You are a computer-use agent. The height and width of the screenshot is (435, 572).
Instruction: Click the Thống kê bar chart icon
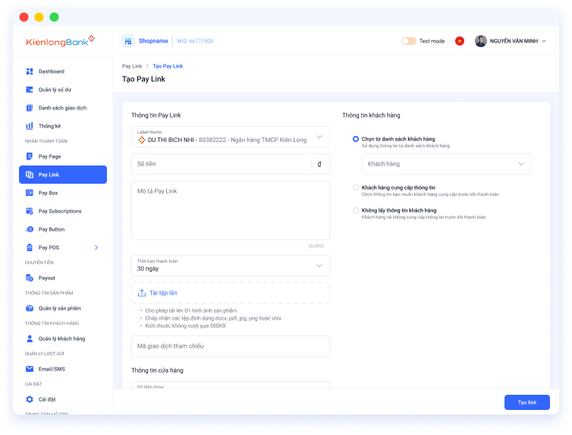[x=30, y=126]
